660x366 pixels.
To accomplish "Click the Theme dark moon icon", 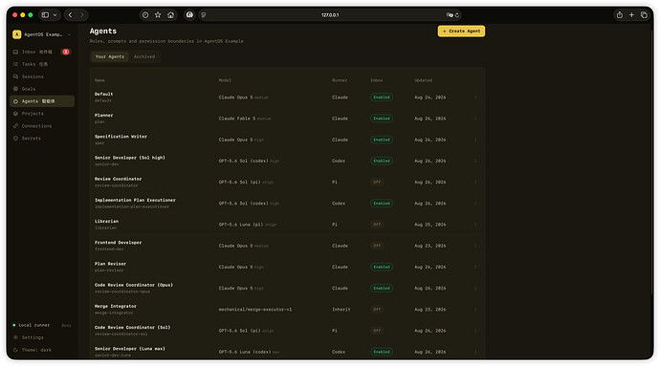I will pos(15,350).
